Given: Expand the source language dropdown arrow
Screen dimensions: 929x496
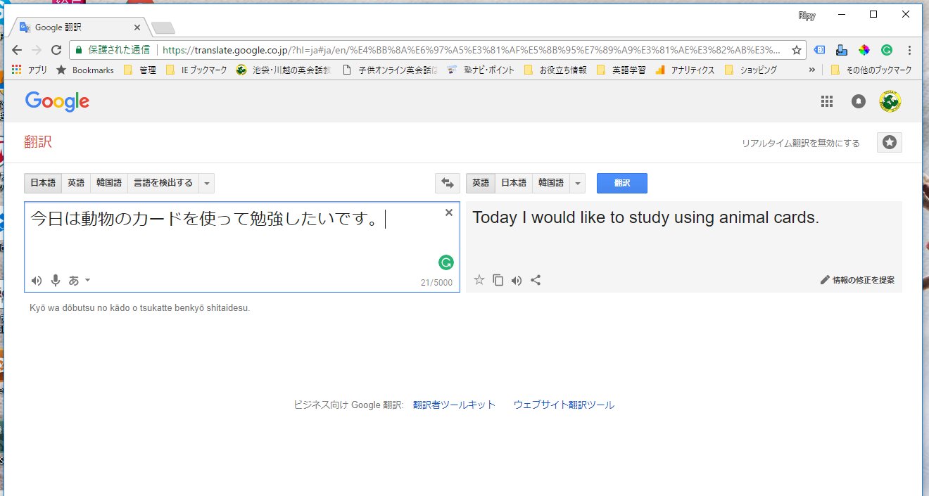Looking at the screenshot, I should (x=207, y=183).
